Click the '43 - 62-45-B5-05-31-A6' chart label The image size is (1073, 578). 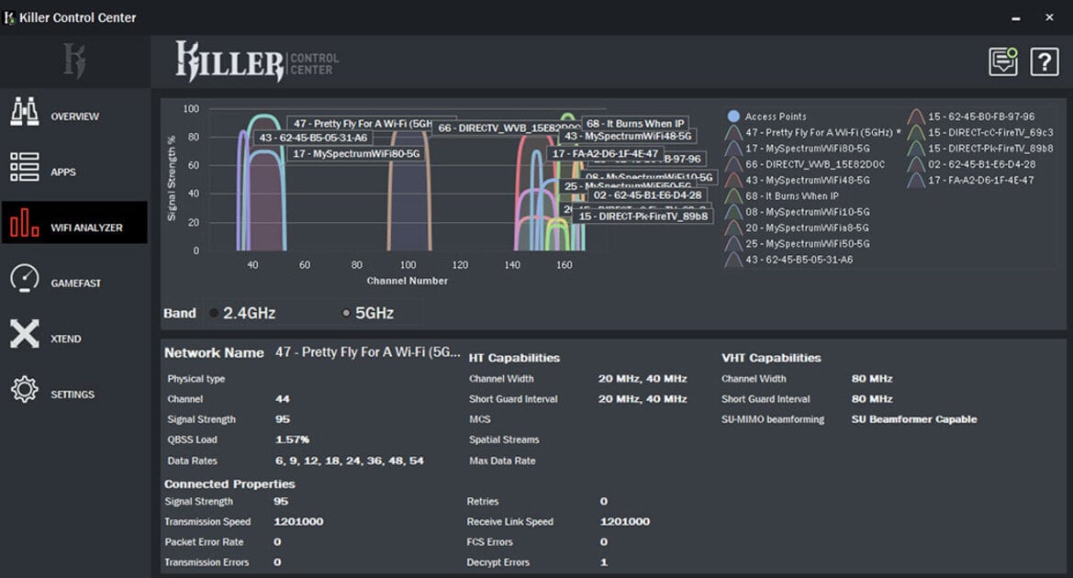[313, 139]
